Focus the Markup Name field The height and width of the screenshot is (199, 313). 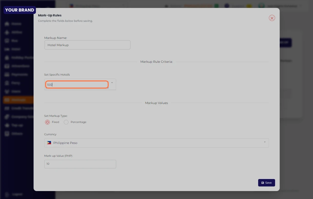(87, 45)
